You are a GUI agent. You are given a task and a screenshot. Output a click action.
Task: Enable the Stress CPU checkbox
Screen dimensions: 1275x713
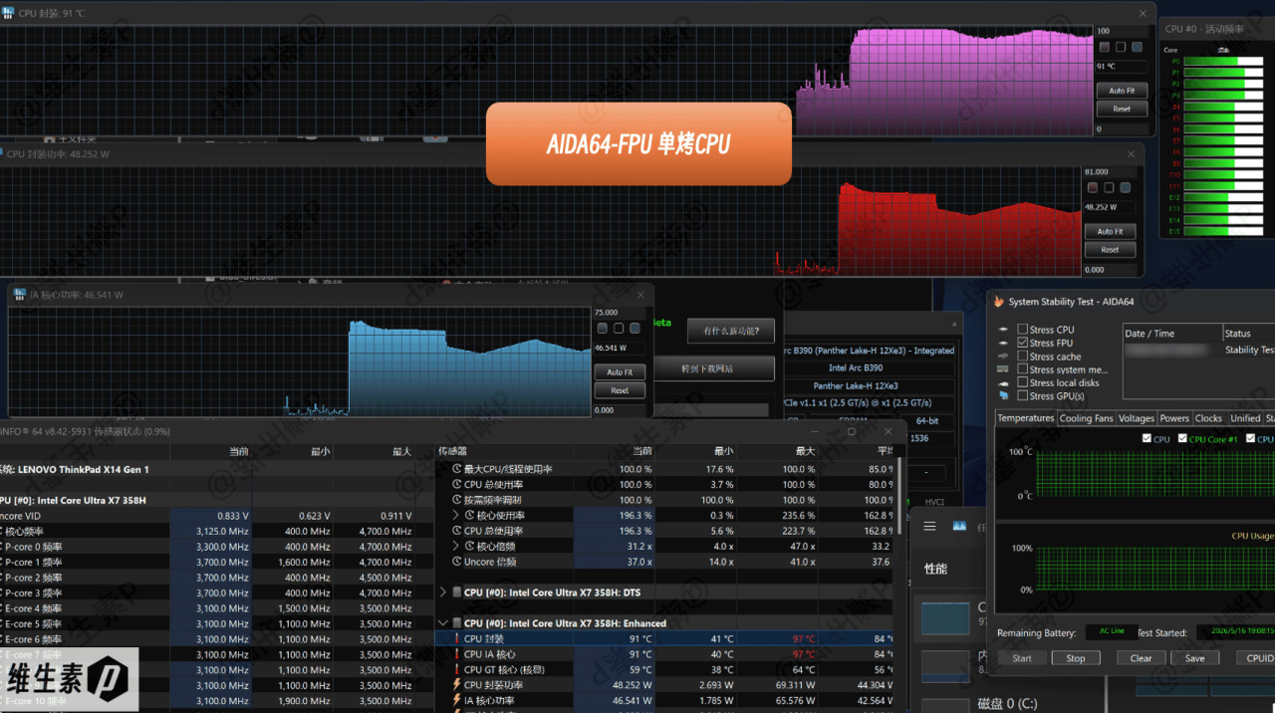[1022, 330]
